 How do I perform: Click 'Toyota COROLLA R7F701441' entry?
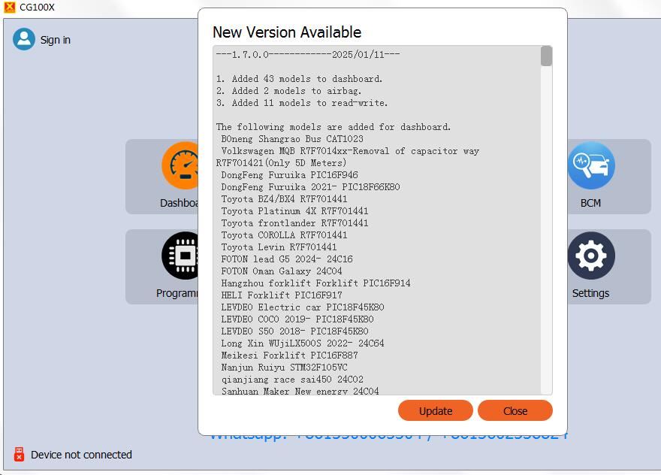point(284,235)
